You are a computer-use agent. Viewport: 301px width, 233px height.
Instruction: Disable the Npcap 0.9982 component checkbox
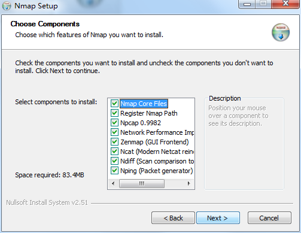pyautogui.click(x=114, y=123)
